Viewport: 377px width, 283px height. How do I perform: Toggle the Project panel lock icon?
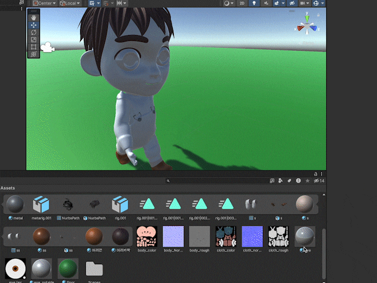click(315, 174)
